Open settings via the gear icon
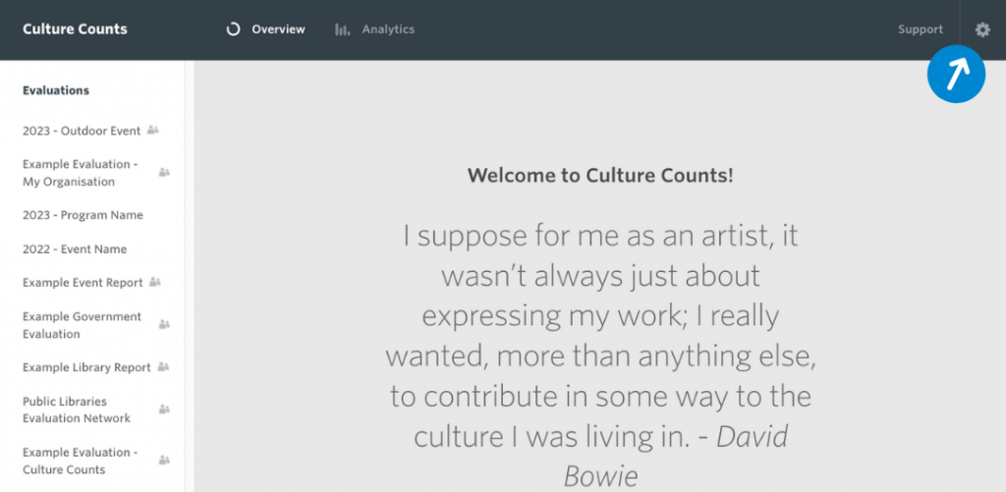The width and height of the screenshot is (1006, 492). [982, 29]
